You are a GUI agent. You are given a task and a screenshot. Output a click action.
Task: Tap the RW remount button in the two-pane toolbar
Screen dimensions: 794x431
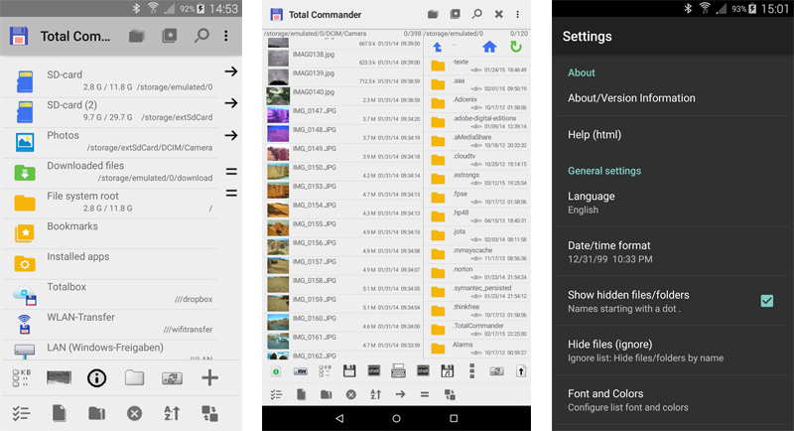301,371
